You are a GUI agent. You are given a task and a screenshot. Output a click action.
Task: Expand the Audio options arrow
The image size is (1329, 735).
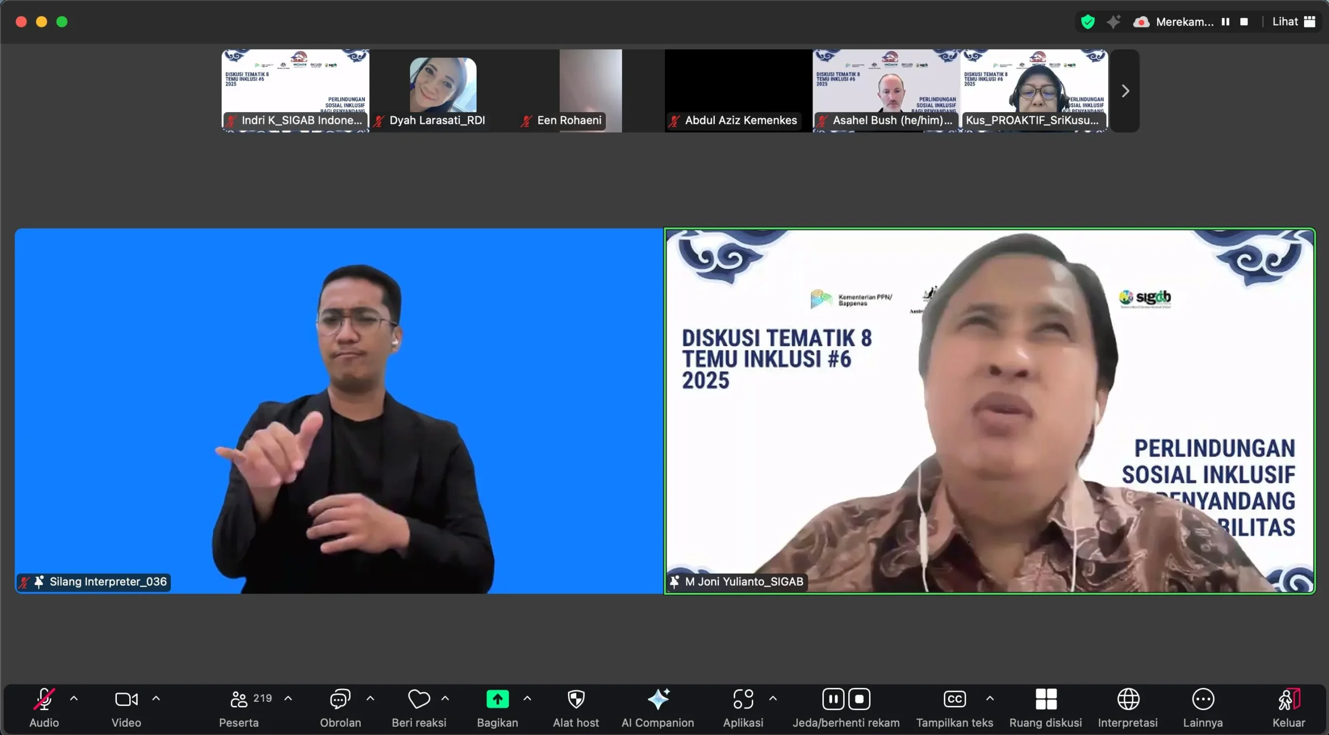pos(74,699)
